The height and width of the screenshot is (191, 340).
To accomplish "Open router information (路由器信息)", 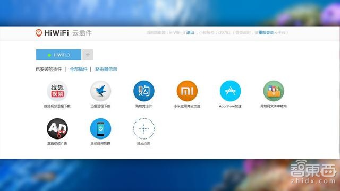I will (106, 69).
